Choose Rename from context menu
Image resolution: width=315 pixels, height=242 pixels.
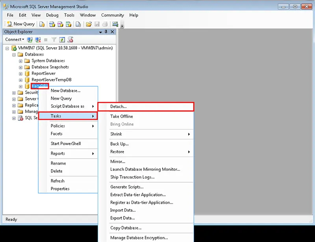coord(68,163)
